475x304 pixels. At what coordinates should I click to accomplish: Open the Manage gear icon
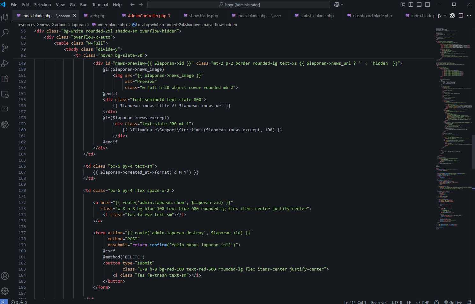[x=5, y=291]
